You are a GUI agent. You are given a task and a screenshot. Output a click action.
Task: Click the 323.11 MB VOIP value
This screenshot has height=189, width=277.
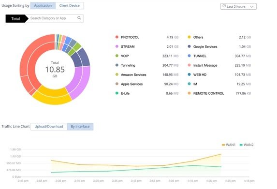coord(171,56)
